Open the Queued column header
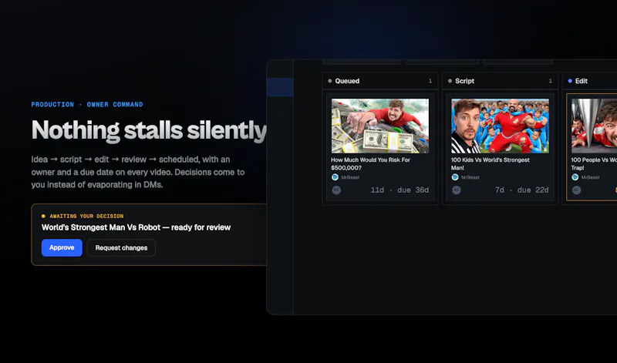This screenshot has width=617, height=363. tap(379, 81)
